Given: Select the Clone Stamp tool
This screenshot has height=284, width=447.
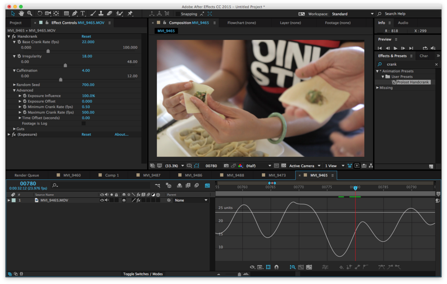Looking at the screenshot, I should 101,13.
